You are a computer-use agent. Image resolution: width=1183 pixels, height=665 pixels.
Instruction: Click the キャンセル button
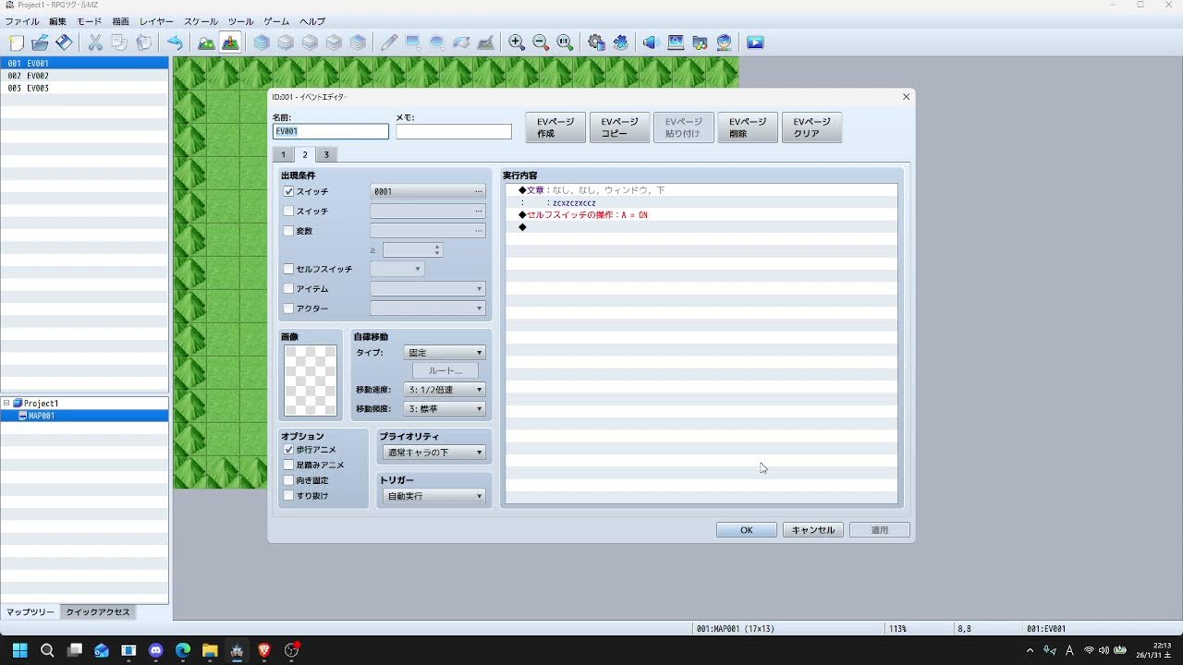813,530
